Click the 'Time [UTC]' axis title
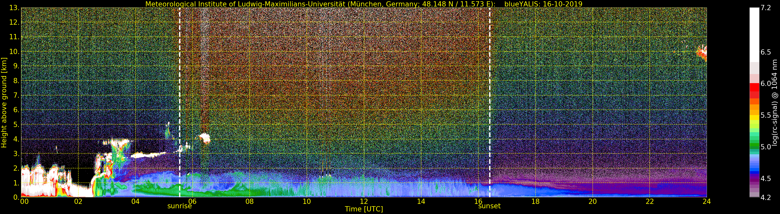The height and width of the screenshot is (214, 780). point(364,209)
